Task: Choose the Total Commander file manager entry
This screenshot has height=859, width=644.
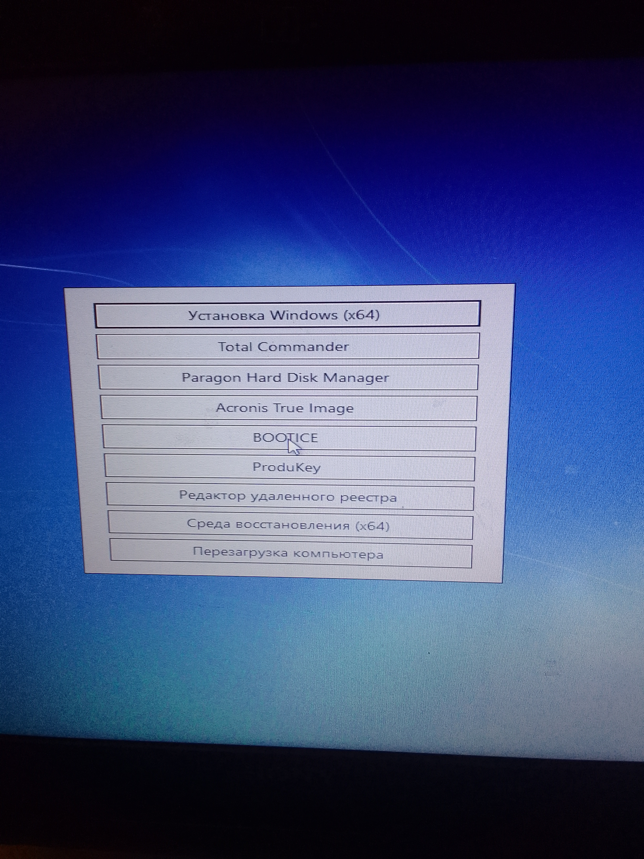Action: (287, 346)
